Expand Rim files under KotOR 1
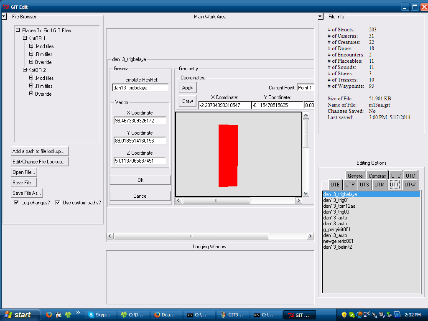The image size is (428, 321). (x=31, y=54)
